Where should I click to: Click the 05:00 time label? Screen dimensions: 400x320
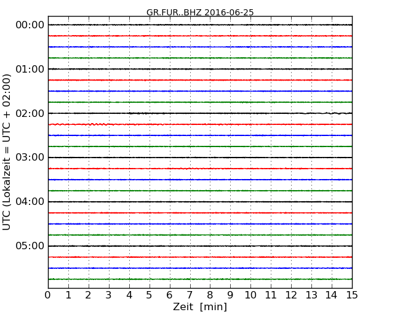30,246
